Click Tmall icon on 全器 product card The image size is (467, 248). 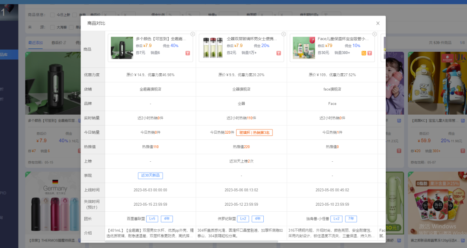(x=278, y=53)
